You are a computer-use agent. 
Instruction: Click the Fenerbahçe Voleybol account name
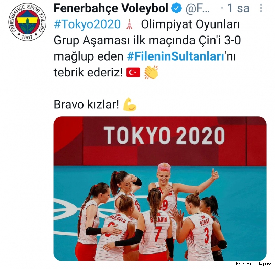point(111,8)
